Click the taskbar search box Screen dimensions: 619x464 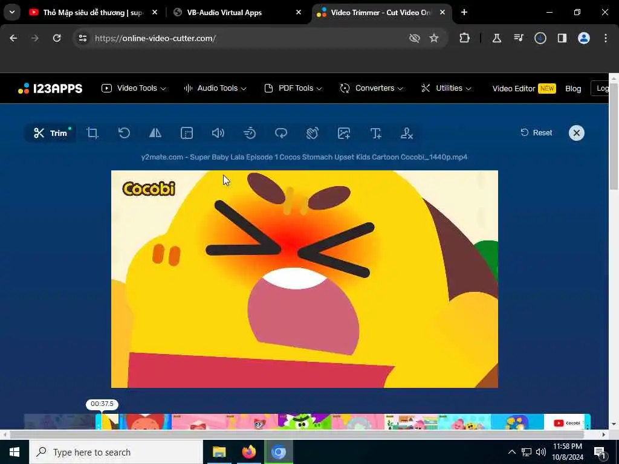[x=116, y=452]
